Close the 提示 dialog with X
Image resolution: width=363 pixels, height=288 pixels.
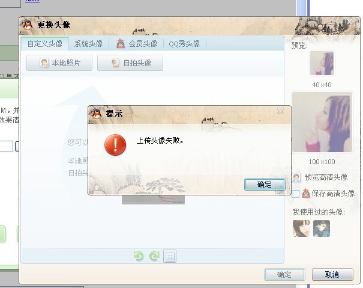tap(281, 111)
